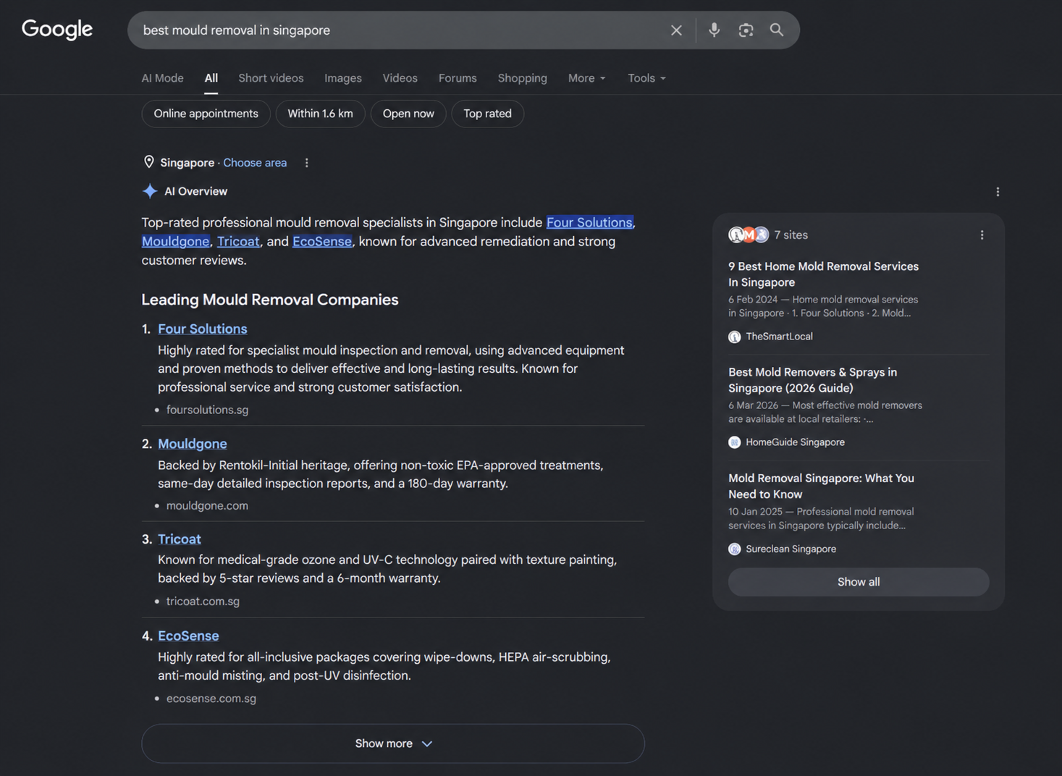Click the AI Overview label
This screenshot has height=776, width=1062.
195,191
